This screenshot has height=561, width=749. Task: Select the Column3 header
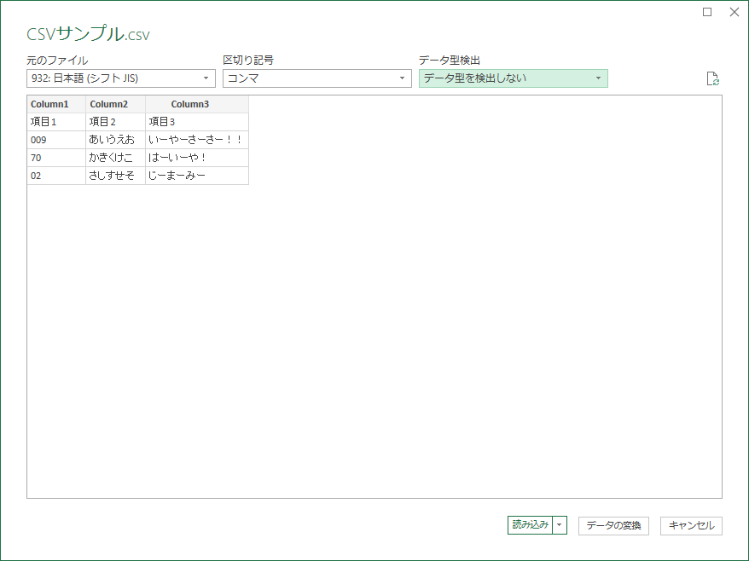197,104
